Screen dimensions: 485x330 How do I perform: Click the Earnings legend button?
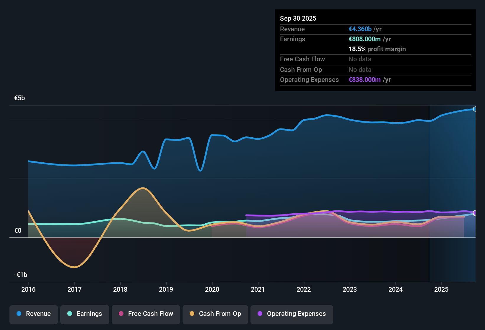pyautogui.click(x=85, y=314)
